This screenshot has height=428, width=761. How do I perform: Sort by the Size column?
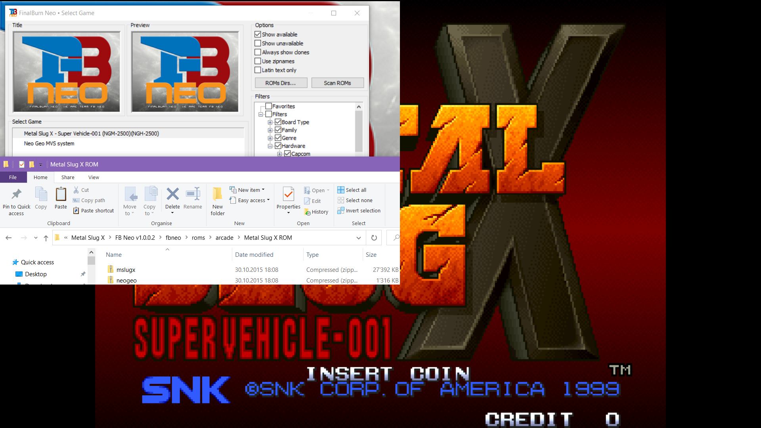point(371,255)
